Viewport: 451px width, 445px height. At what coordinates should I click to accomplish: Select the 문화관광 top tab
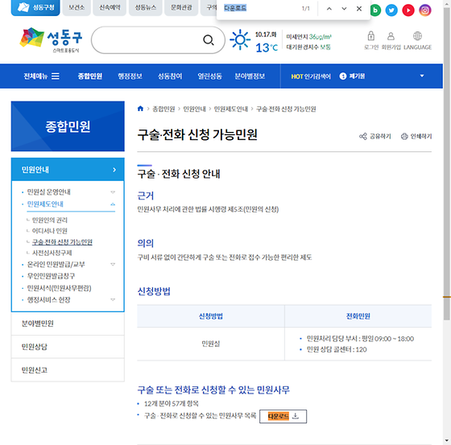[181, 8]
